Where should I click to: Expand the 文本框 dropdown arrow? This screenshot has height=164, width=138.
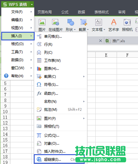[x=104, y=30]
